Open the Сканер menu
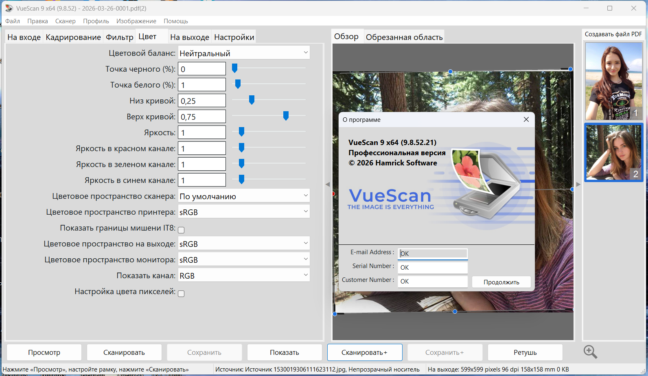 pyautogui.click(x=65, y=21)
